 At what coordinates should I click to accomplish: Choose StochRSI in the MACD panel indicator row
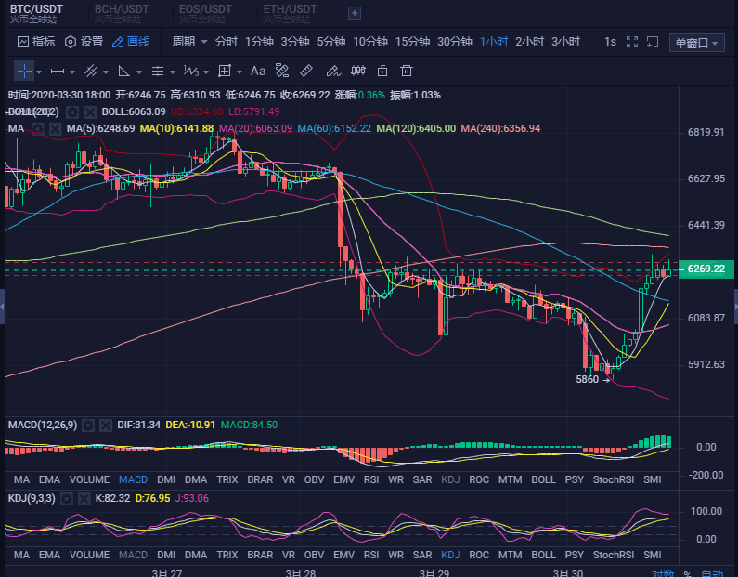tap(614, 480)
